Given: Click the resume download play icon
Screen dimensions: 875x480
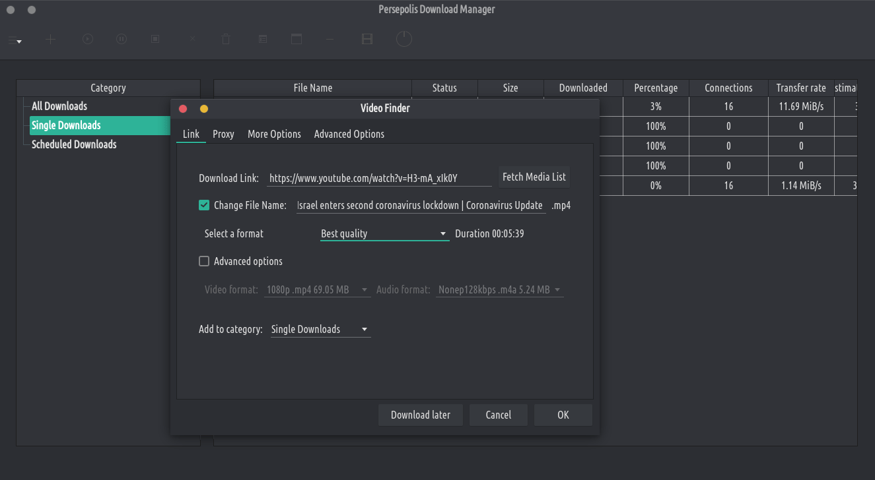Looking at the screenshot, I should tap(87, 40).
